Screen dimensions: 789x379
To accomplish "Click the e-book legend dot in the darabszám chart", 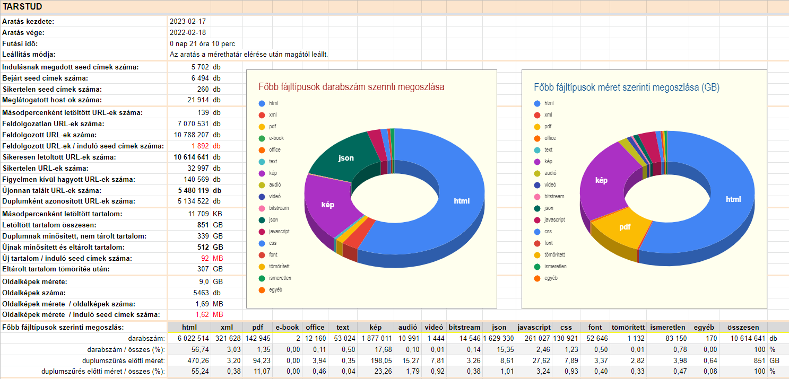I will tap(262, 138).
